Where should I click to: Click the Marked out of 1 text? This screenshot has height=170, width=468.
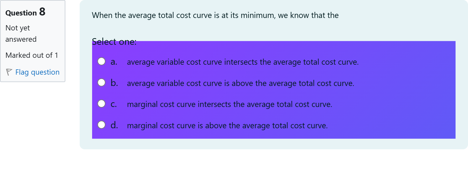pos(32,55)
